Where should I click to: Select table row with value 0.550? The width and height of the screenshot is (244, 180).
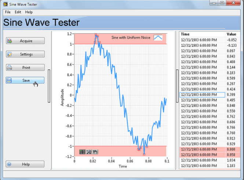pos(210,111)
